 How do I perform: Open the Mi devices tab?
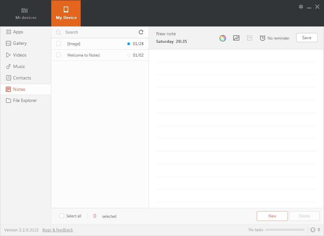(x=26, y=13)
